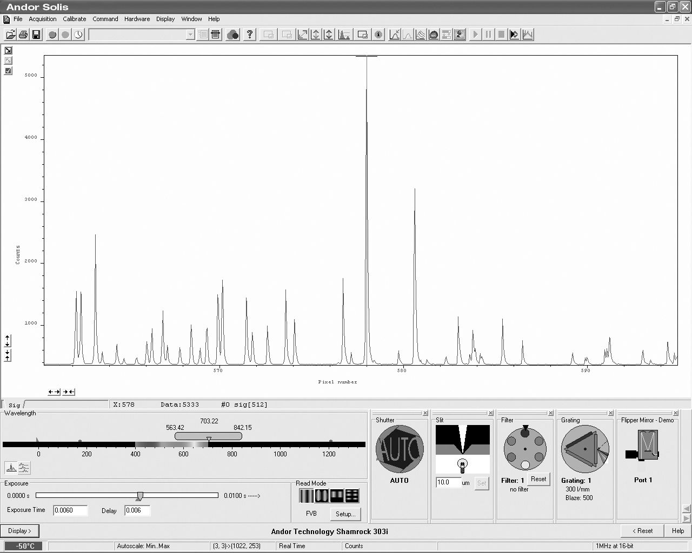Open the Acquisition menu
The width and height of the screenshot is (692, 553).
42,19
